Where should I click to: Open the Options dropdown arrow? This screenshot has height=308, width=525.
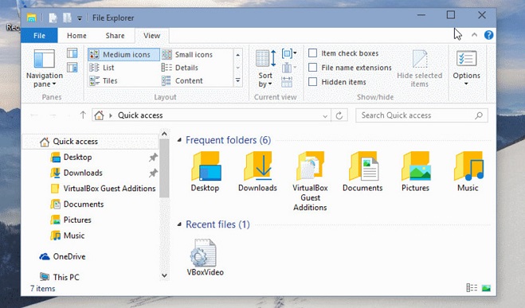466,84
